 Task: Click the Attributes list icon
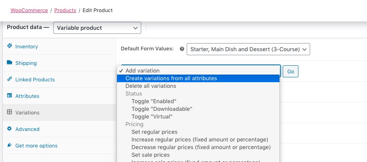point(9,96)
